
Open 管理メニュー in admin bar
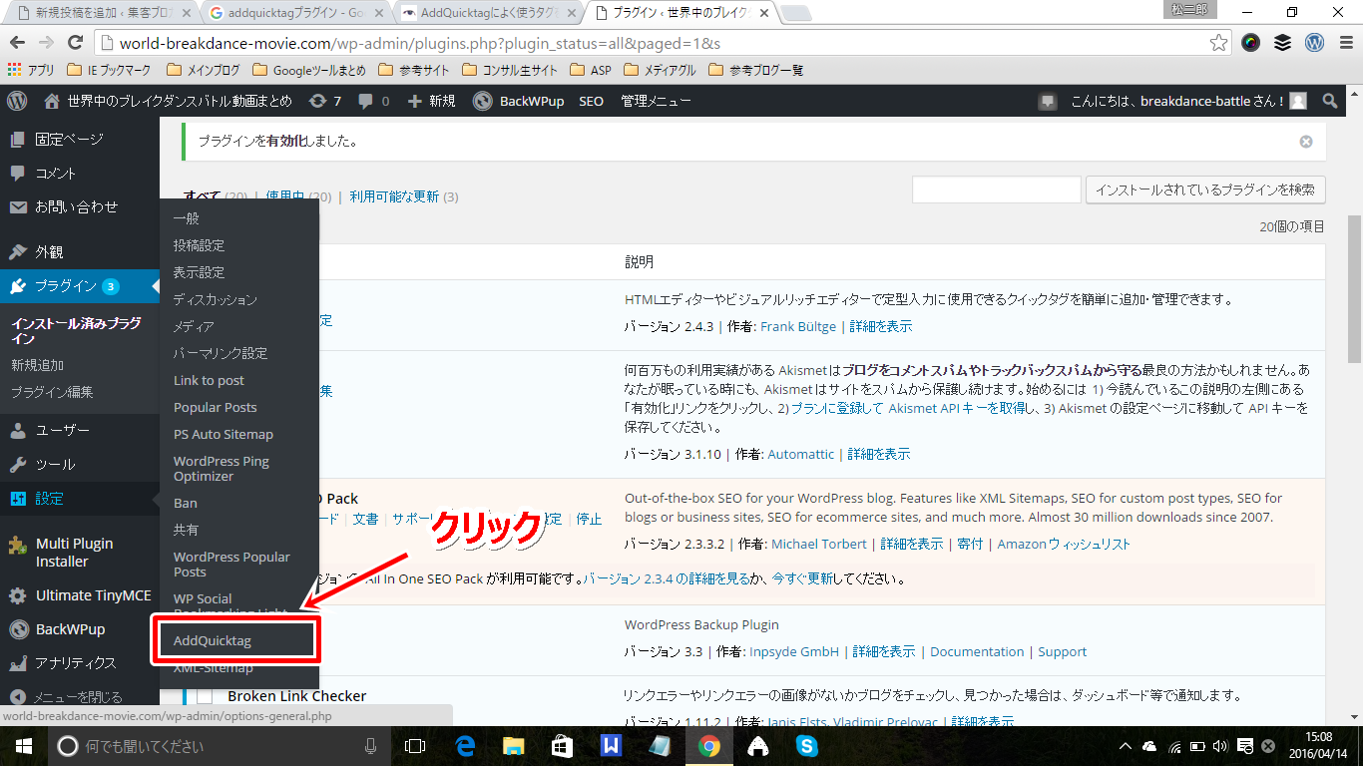pyautogui.click(x=656, y=101)
